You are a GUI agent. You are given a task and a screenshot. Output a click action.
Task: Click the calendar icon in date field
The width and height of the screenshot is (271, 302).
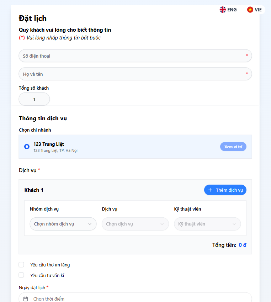26,299
